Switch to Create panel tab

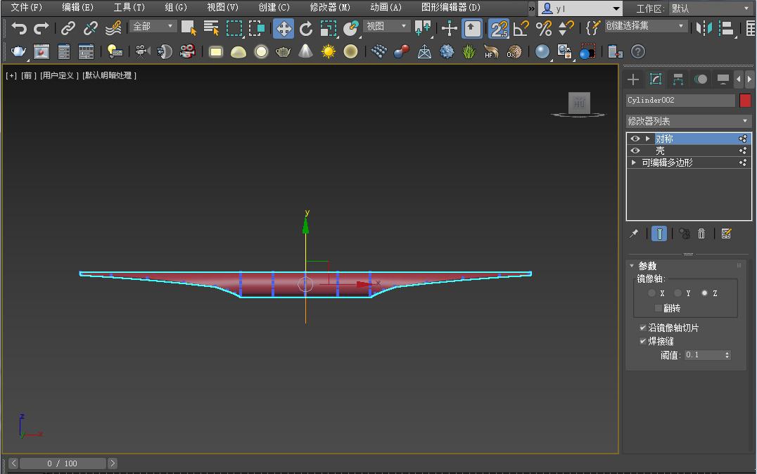pyautogui.click(x=633, y=79)
